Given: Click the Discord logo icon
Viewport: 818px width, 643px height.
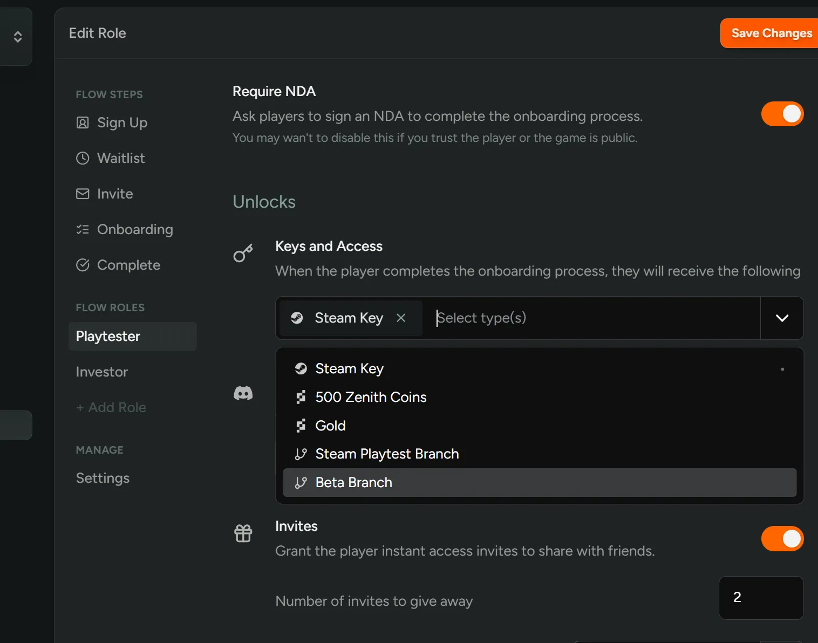Looking at the screenshot, I should point(243,393).
